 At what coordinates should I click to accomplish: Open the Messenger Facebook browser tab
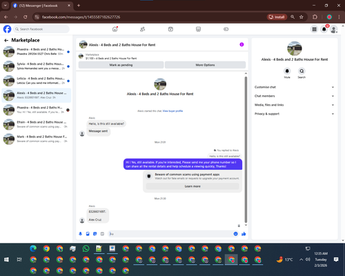click(42, 6)
